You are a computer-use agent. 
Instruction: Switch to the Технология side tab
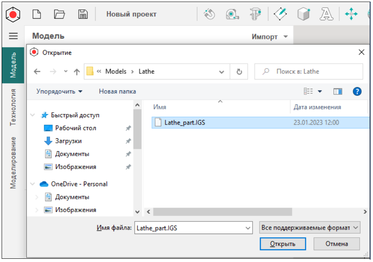[13, 107]
